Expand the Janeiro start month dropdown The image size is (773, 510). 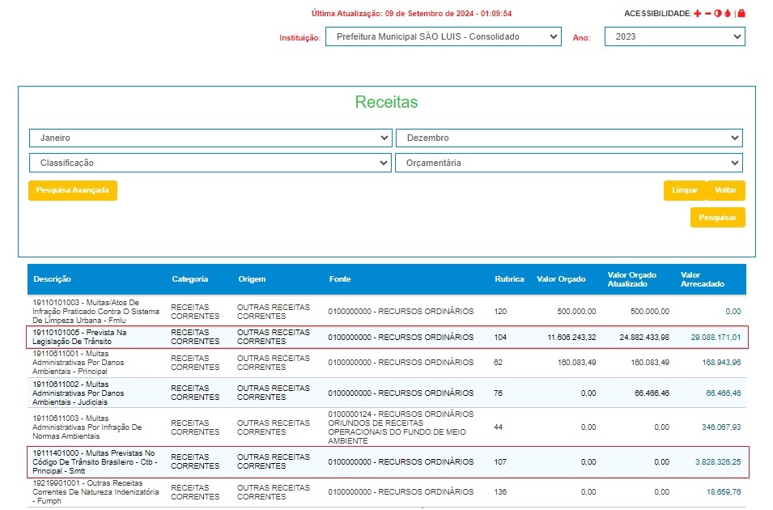coord(210,138)
